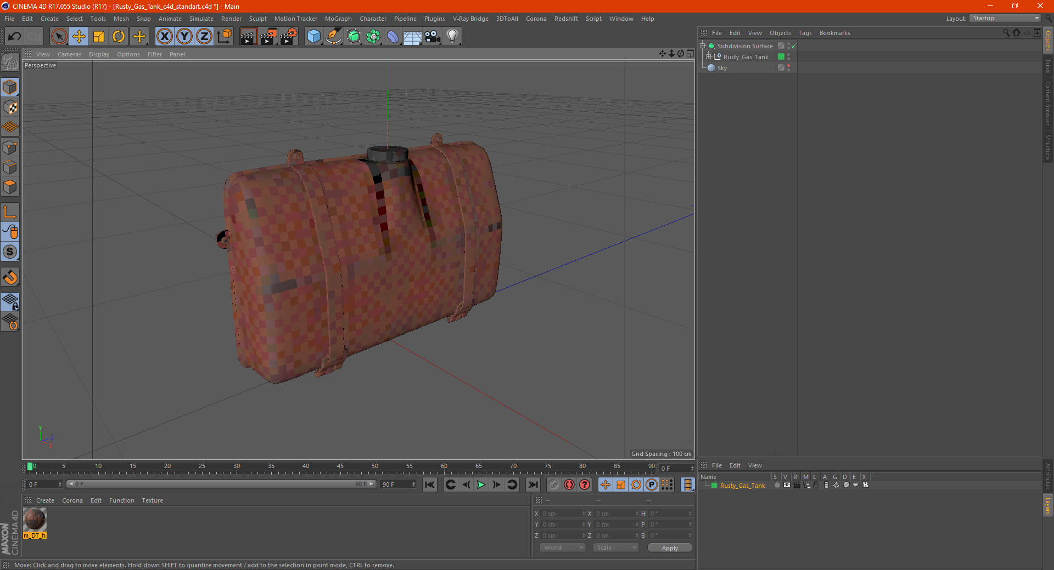Toggle Rusty_Gas_Tank layer View icon
The width and height of the screenshot is (1054, 570).
click(x=787, y=485)
